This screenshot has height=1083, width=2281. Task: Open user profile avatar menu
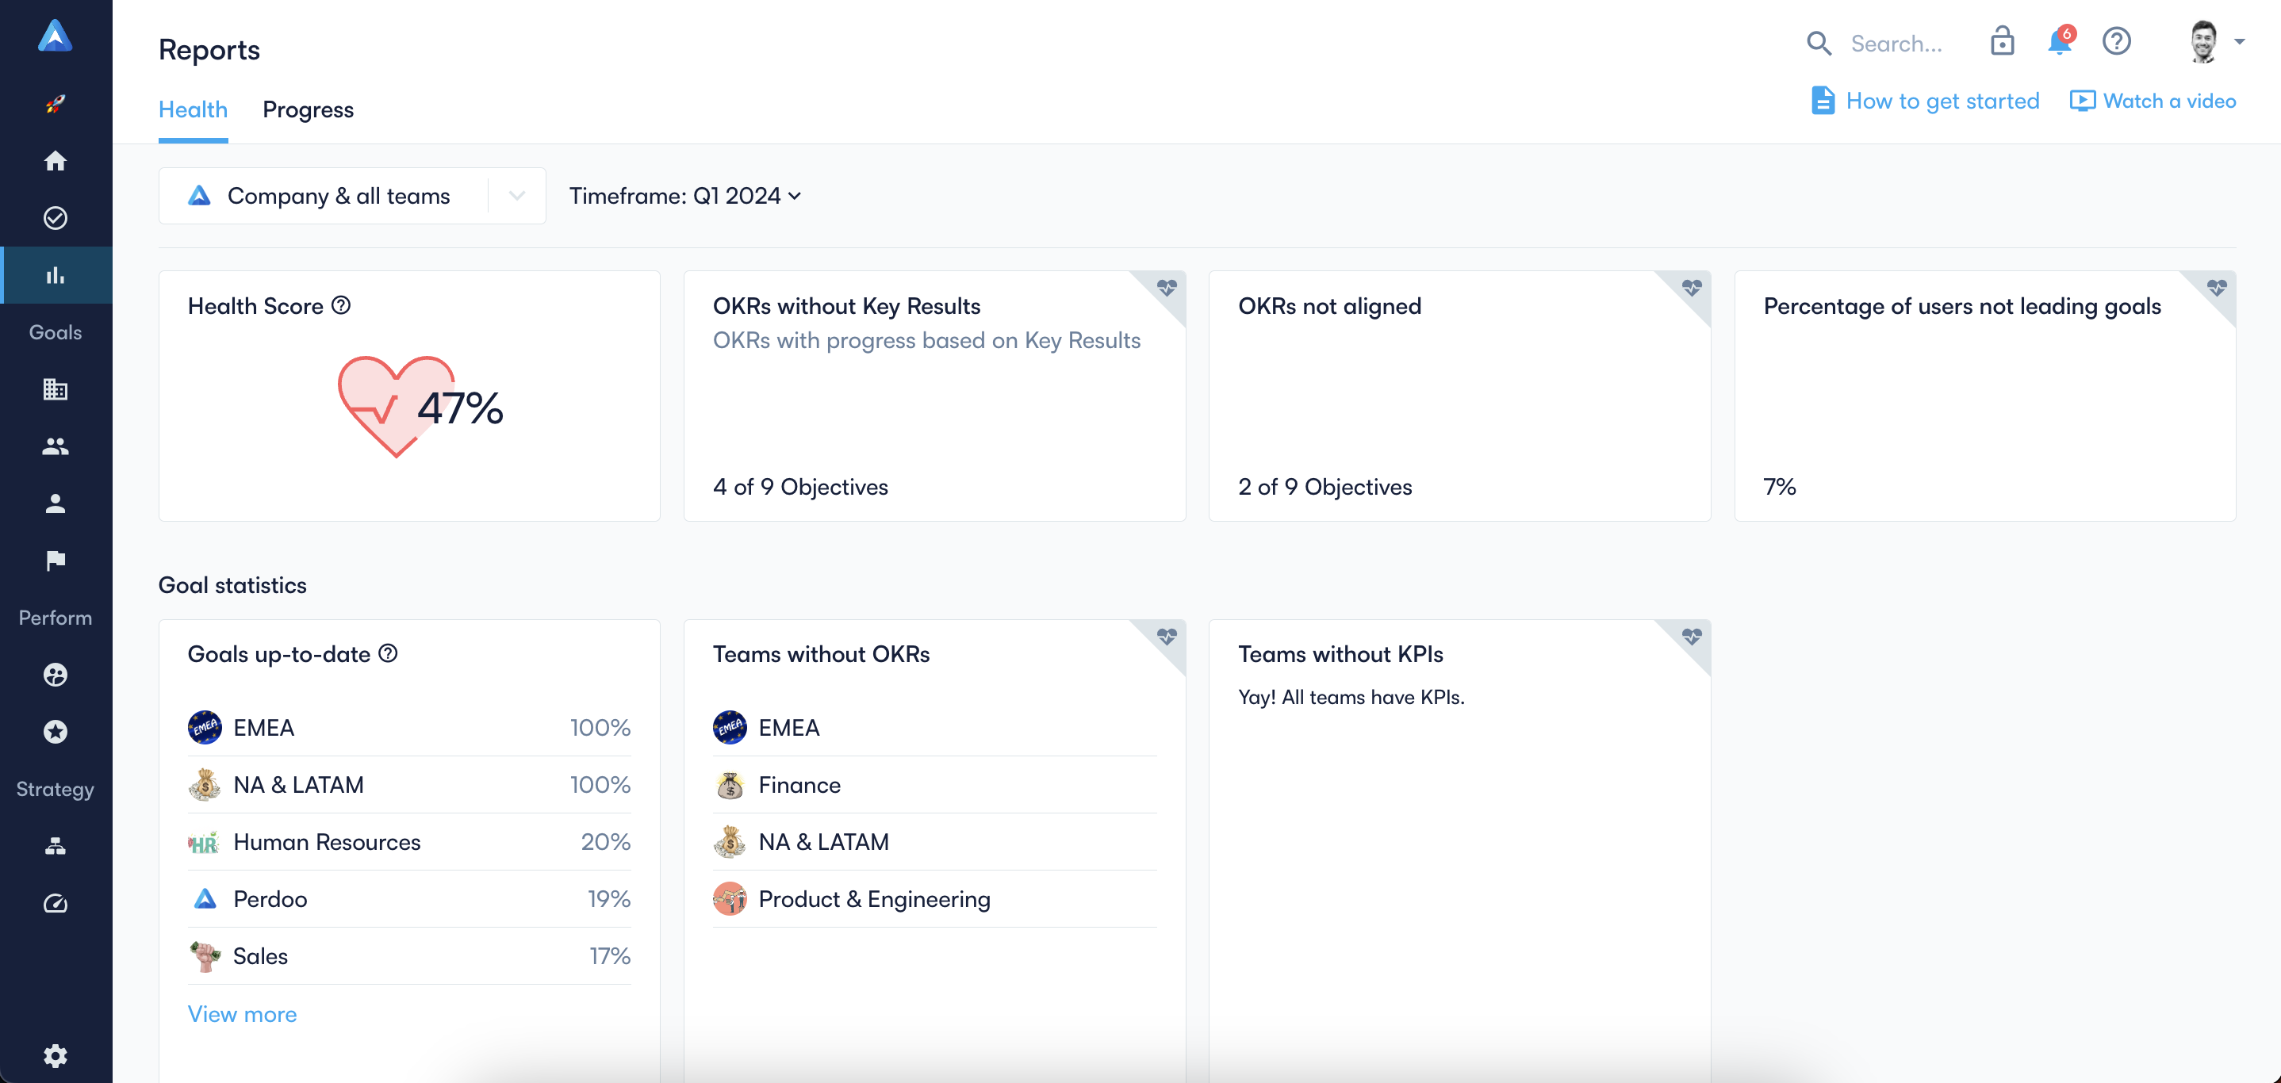click(2214, 41)
